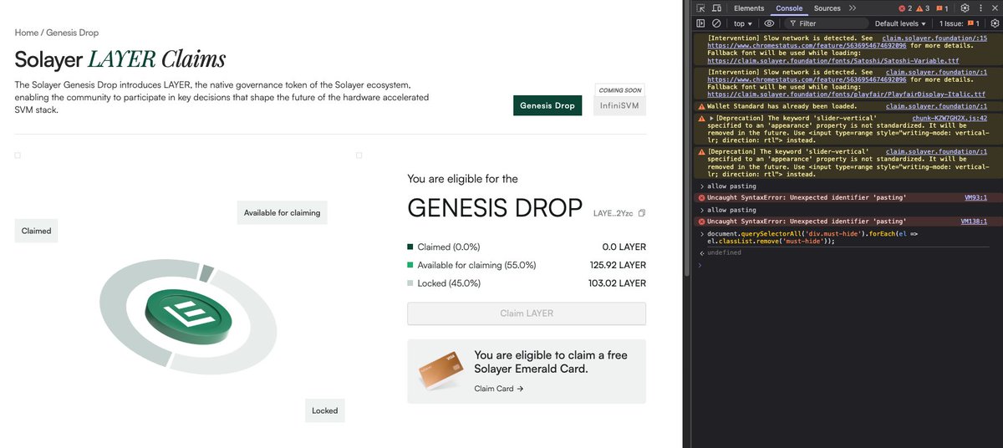Click the Locked chart label

(324, 410)
